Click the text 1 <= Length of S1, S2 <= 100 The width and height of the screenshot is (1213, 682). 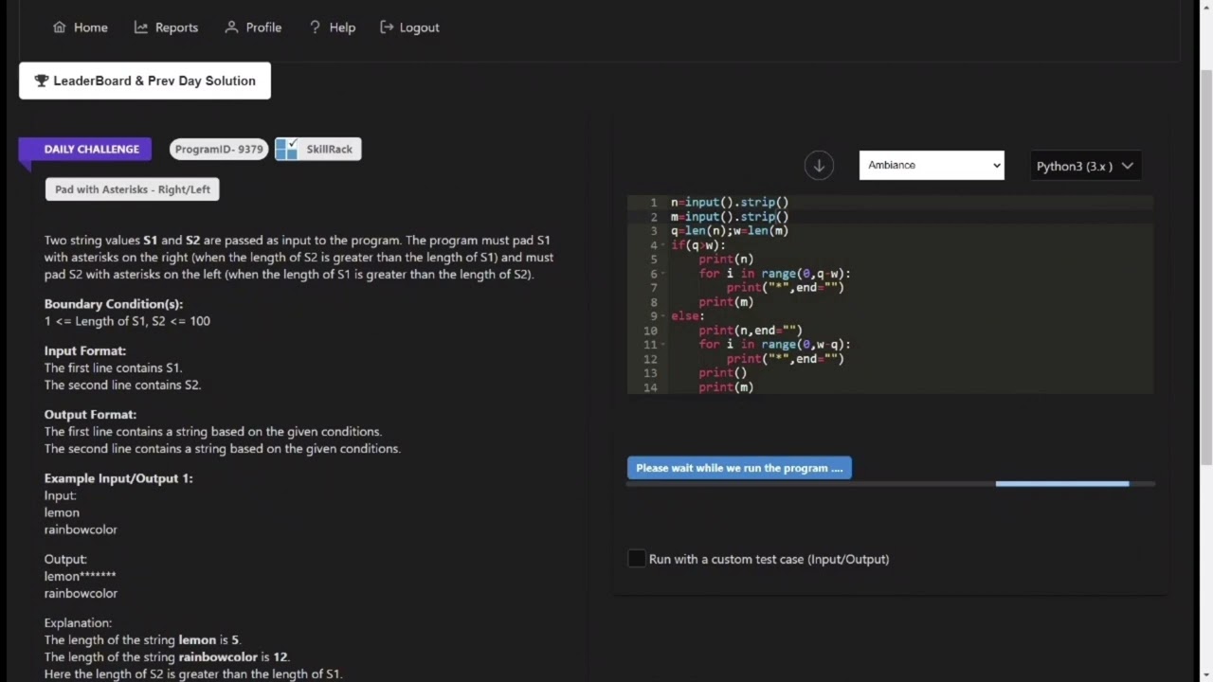[x=127, y=321]
